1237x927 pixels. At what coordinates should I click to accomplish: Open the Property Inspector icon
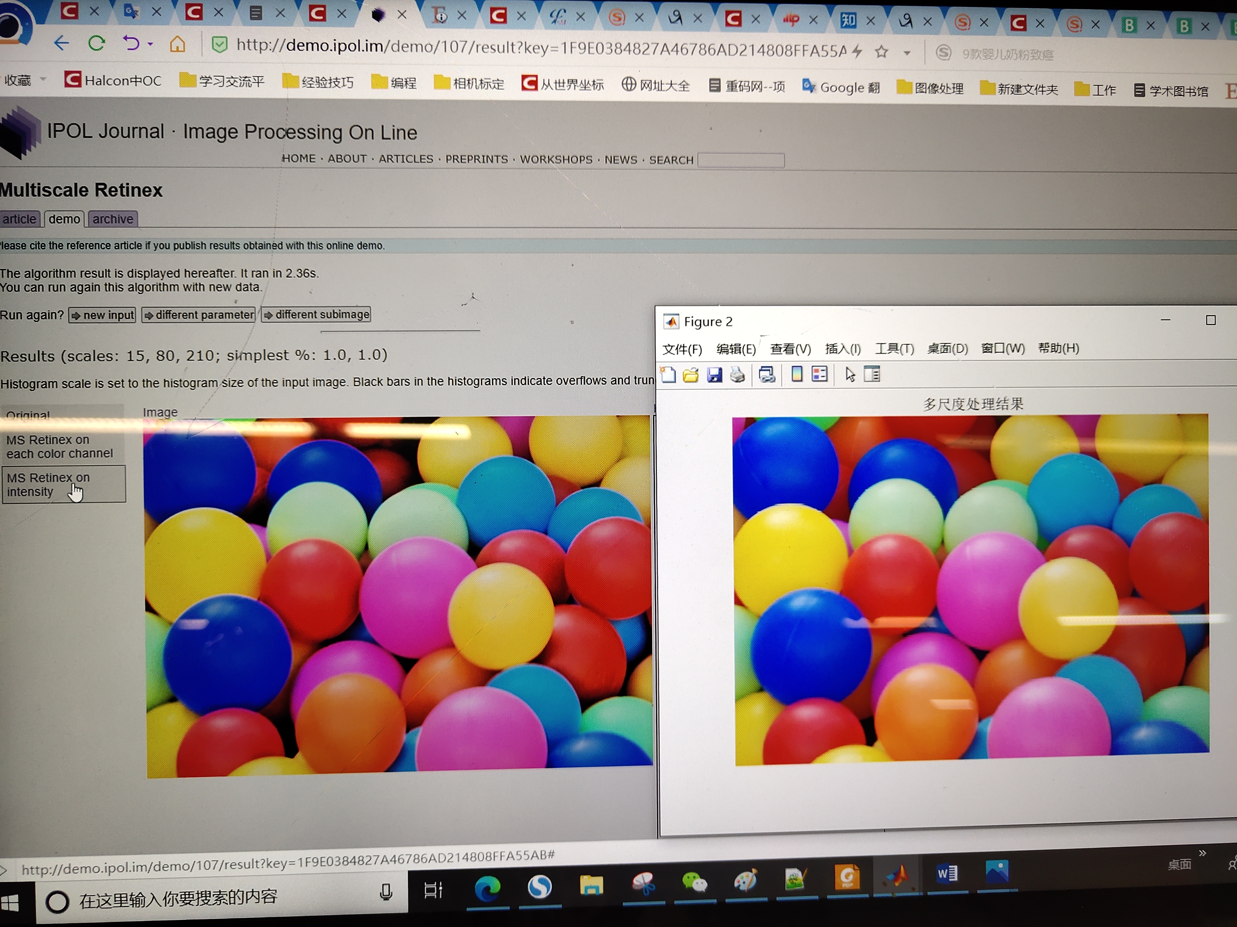point(873,374)
